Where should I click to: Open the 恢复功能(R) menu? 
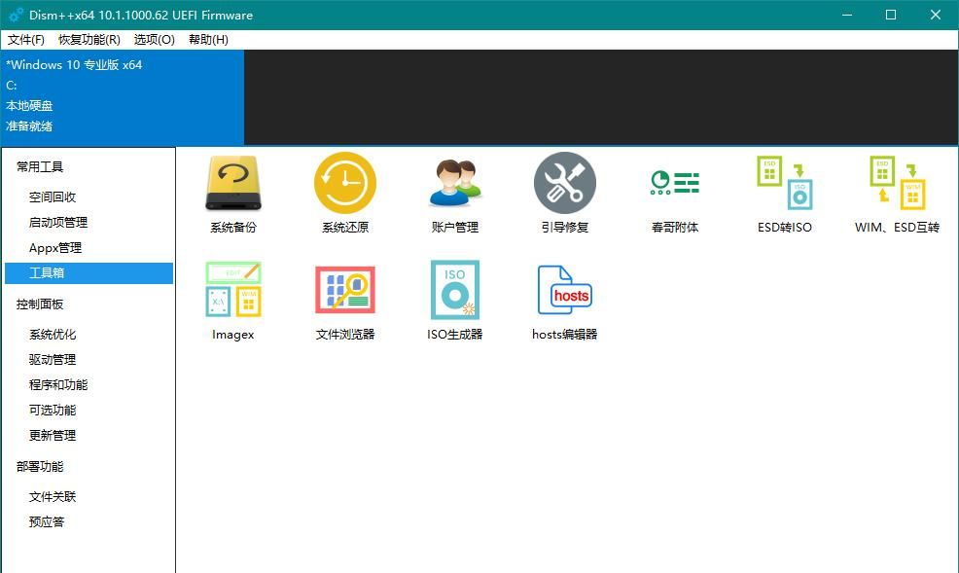tap(89, 40)
